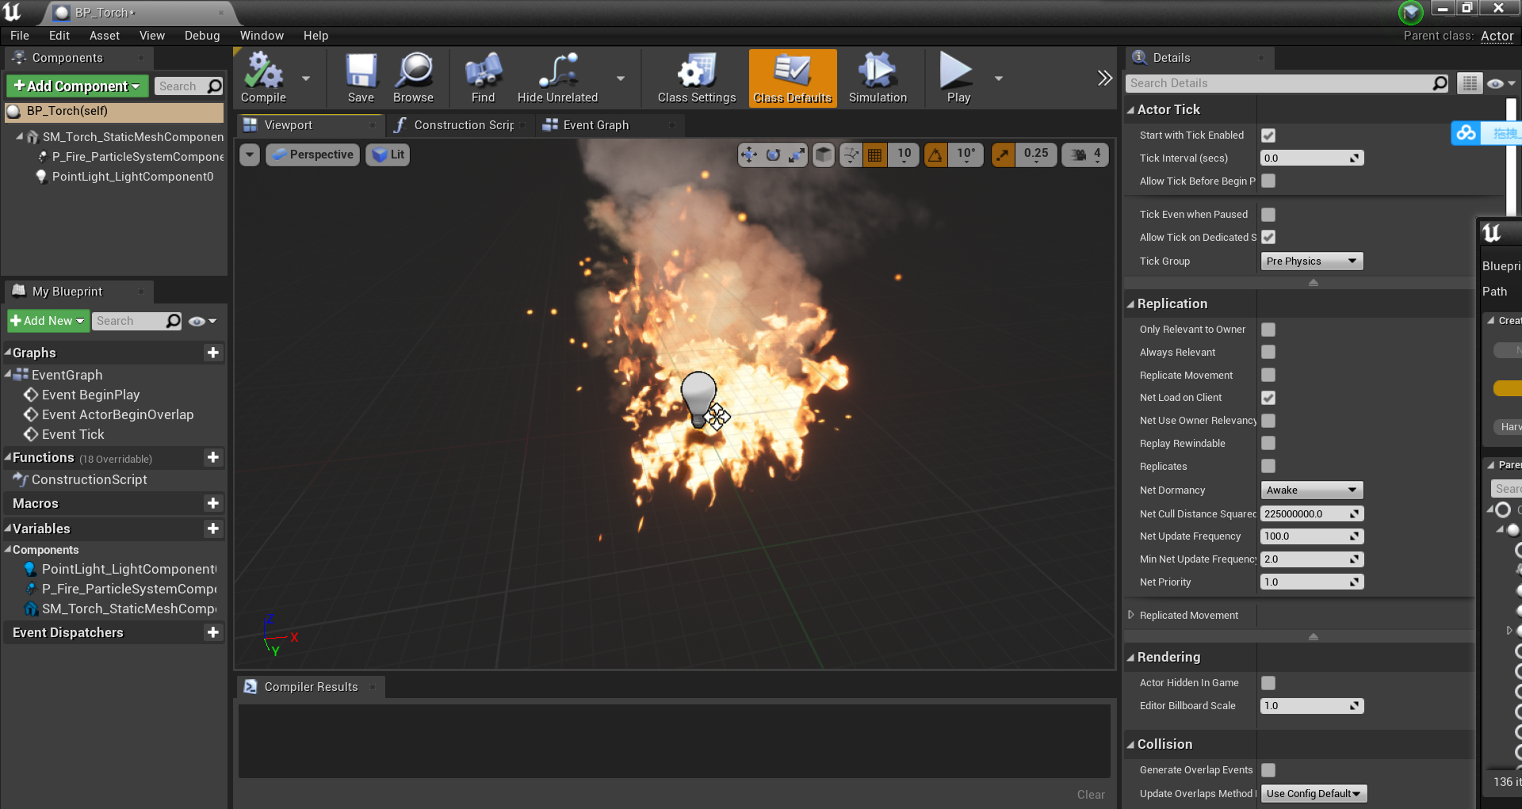
Task: Enable Always Relevant checkbox
Action: tap(1268, 352)
